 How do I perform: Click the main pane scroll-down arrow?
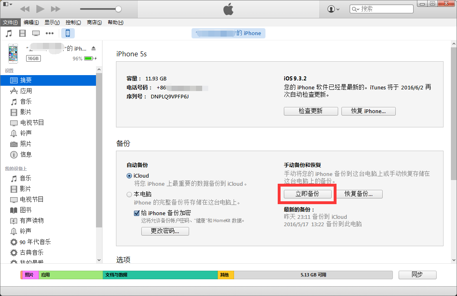click(454, 260)
